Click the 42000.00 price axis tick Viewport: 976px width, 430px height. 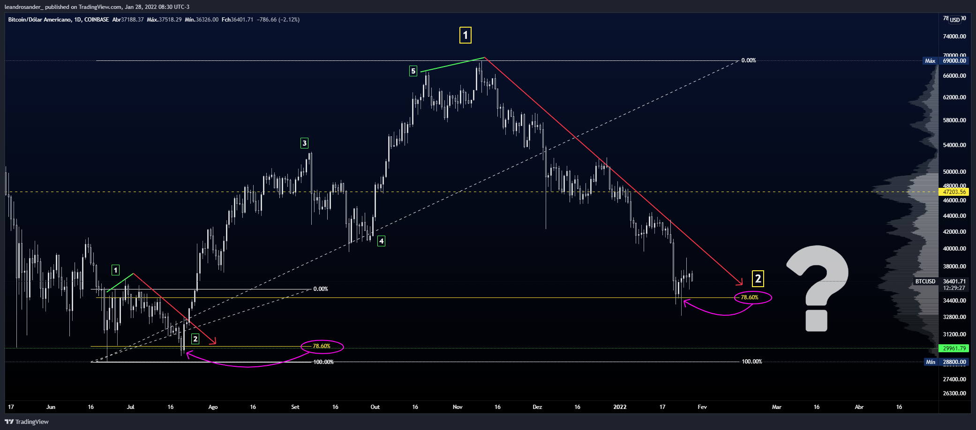click(954, 232)
